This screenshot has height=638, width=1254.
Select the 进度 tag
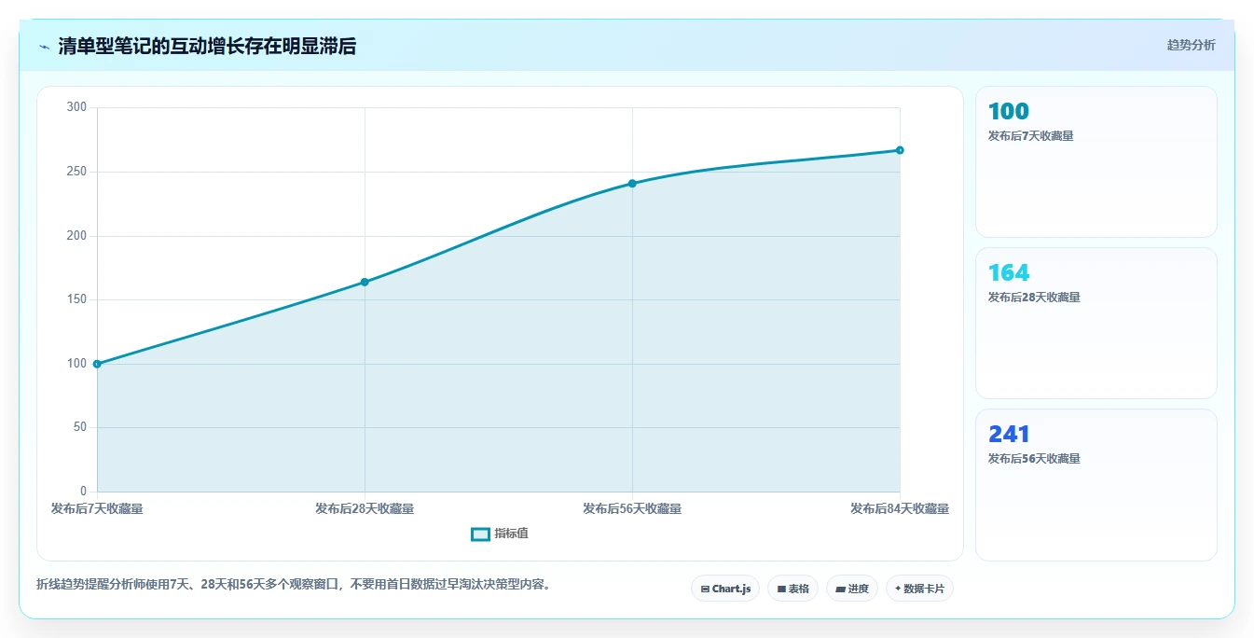[852, 589]
